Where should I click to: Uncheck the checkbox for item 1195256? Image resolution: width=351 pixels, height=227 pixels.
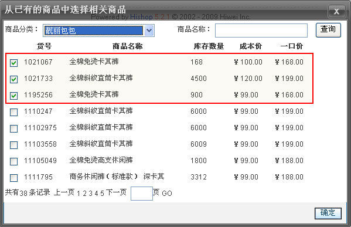click(13, 96)
